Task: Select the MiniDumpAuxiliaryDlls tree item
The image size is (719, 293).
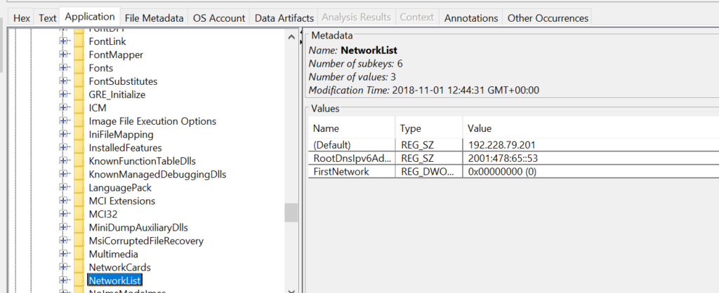Action: [138, 228]
